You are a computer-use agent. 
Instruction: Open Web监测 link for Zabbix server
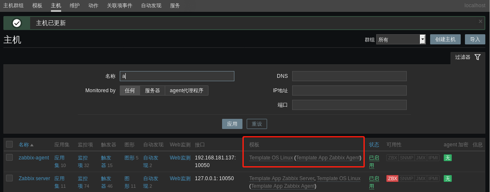(180, 178)
